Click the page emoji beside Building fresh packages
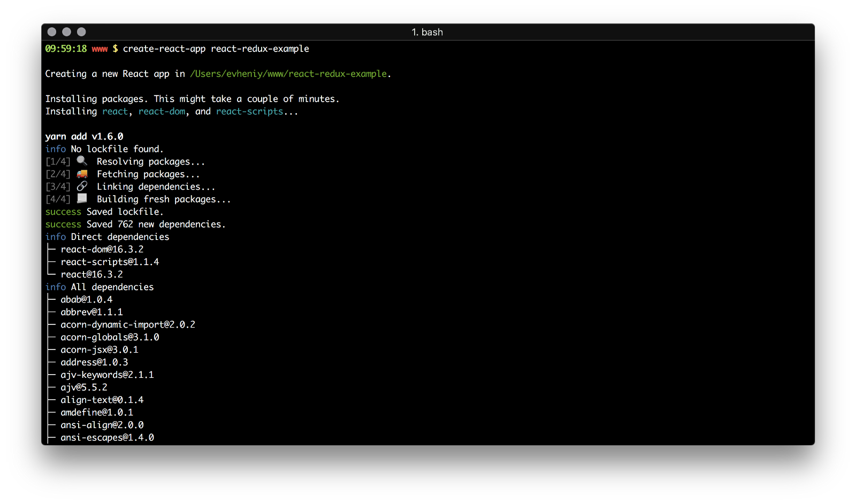The image size is (856, 504). (x=82, y=199)
